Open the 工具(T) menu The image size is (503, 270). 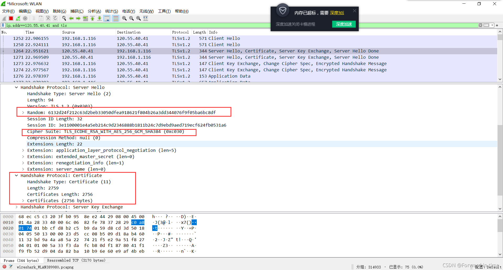[164, 11]
